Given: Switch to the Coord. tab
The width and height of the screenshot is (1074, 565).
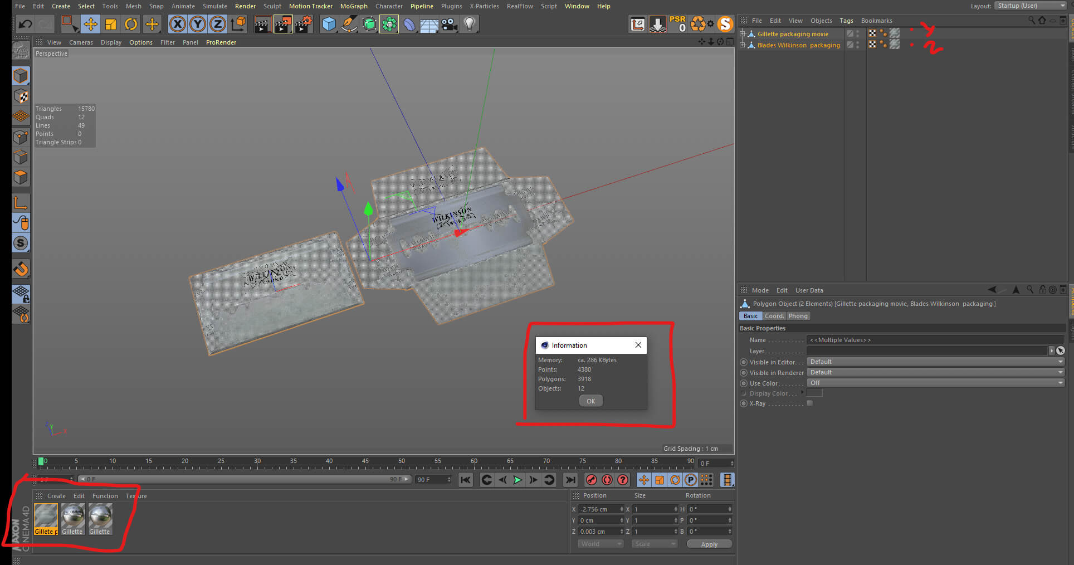Looking at the screenshot, I should click(774, 316).
